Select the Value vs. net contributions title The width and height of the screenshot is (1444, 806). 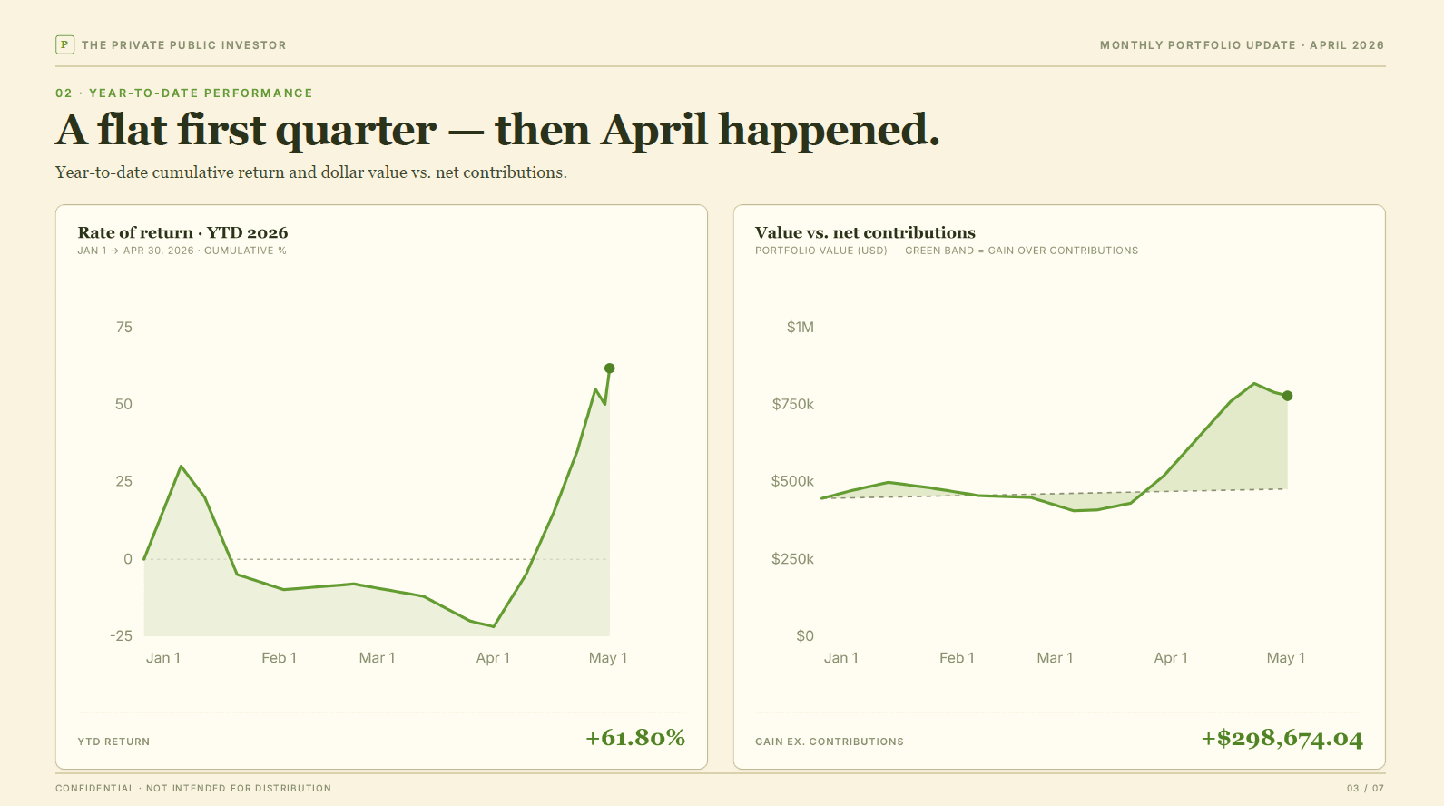[865, 233]
